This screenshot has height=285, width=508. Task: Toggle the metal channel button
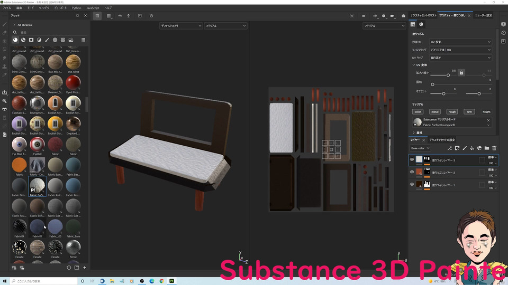coord(435,111)
